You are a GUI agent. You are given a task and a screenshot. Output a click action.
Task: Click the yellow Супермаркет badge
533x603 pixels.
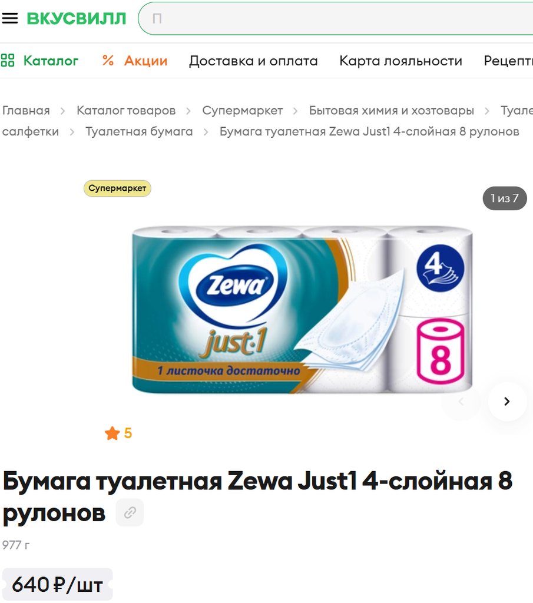click(x=117, y=188)
